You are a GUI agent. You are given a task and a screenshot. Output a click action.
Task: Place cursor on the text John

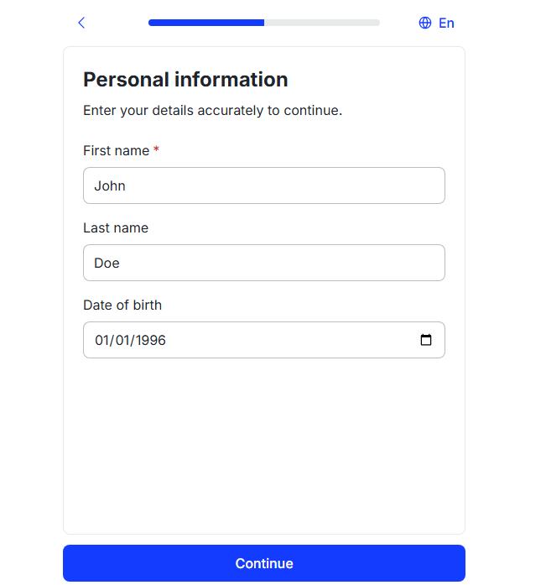[110, 186]
